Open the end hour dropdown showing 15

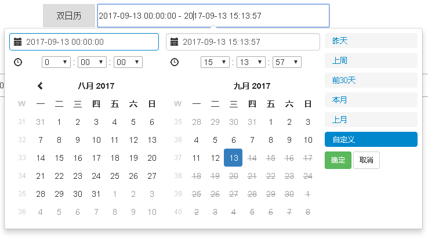pos(215,62)
